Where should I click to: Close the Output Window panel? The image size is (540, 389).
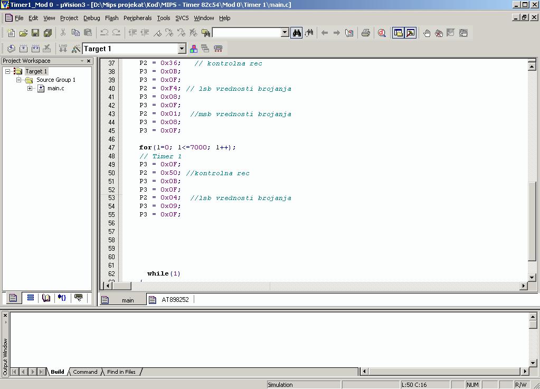pyautogui.click(x=5, y=315)
